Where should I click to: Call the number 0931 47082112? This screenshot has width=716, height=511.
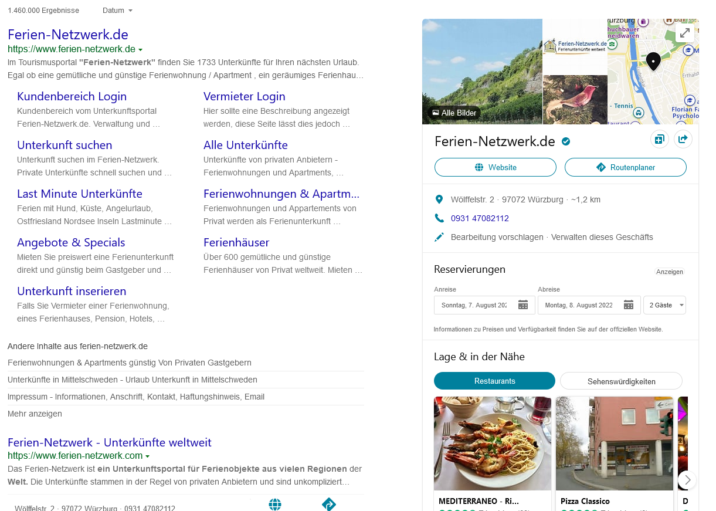click(480, 218)
